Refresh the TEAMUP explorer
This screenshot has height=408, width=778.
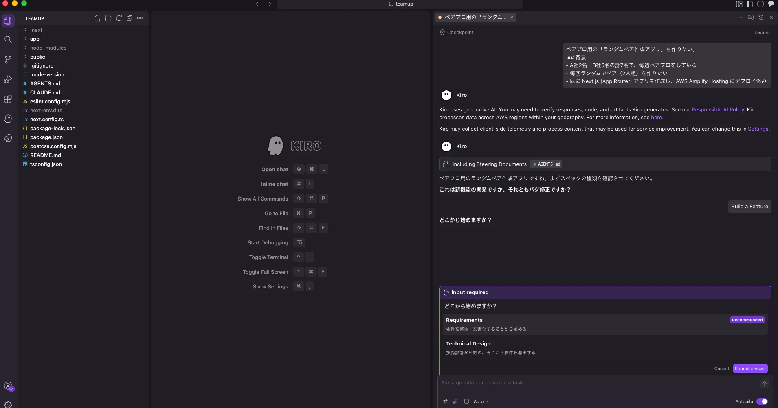point(119,18)
